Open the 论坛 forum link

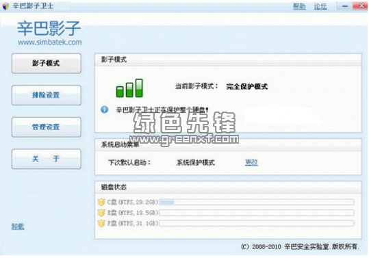pos(320,6)
